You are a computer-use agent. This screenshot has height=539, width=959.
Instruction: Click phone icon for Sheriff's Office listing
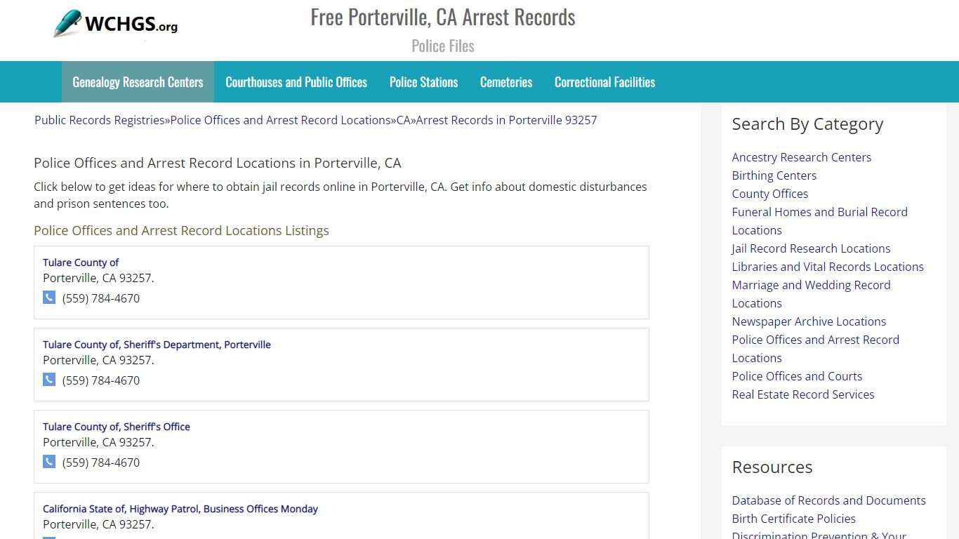pos(49,462)
